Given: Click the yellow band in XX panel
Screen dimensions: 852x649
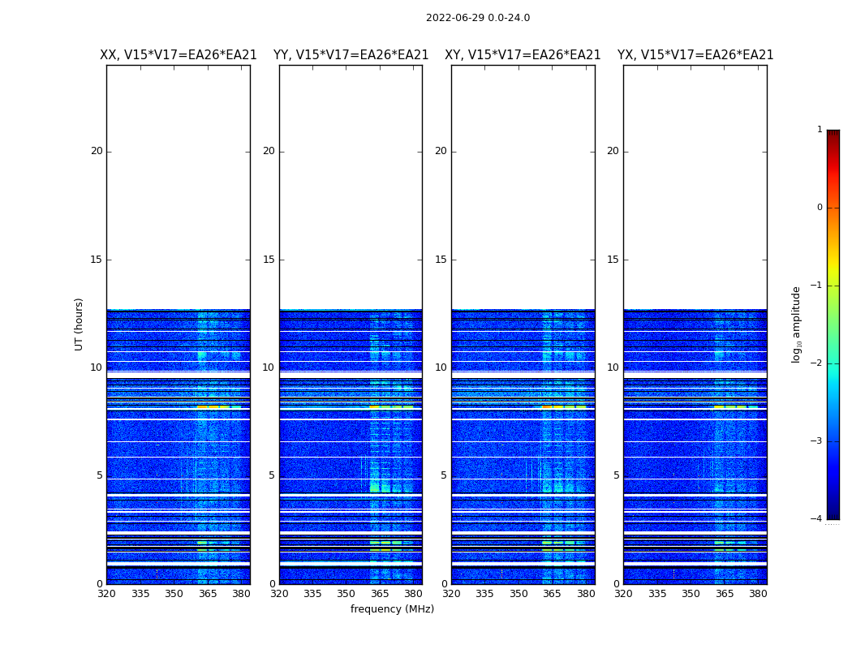Looking at the screenshot, I should click(x=213, y=406).
